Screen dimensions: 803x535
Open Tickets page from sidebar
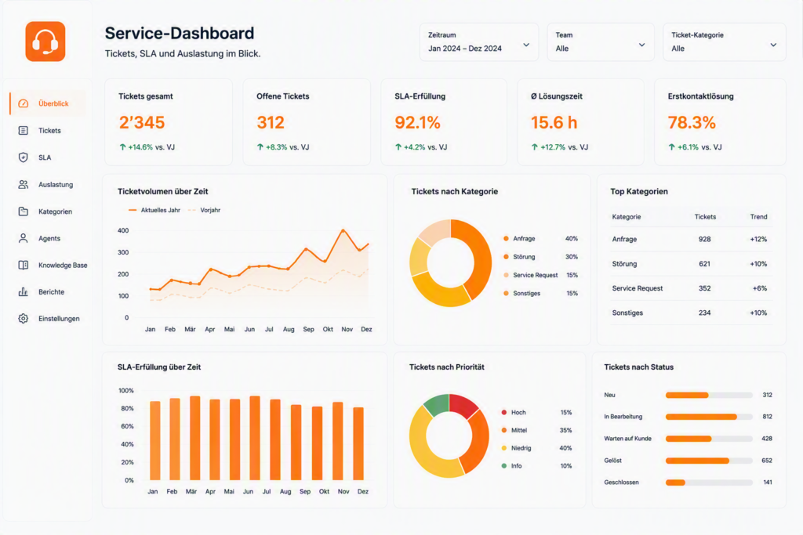48,131
